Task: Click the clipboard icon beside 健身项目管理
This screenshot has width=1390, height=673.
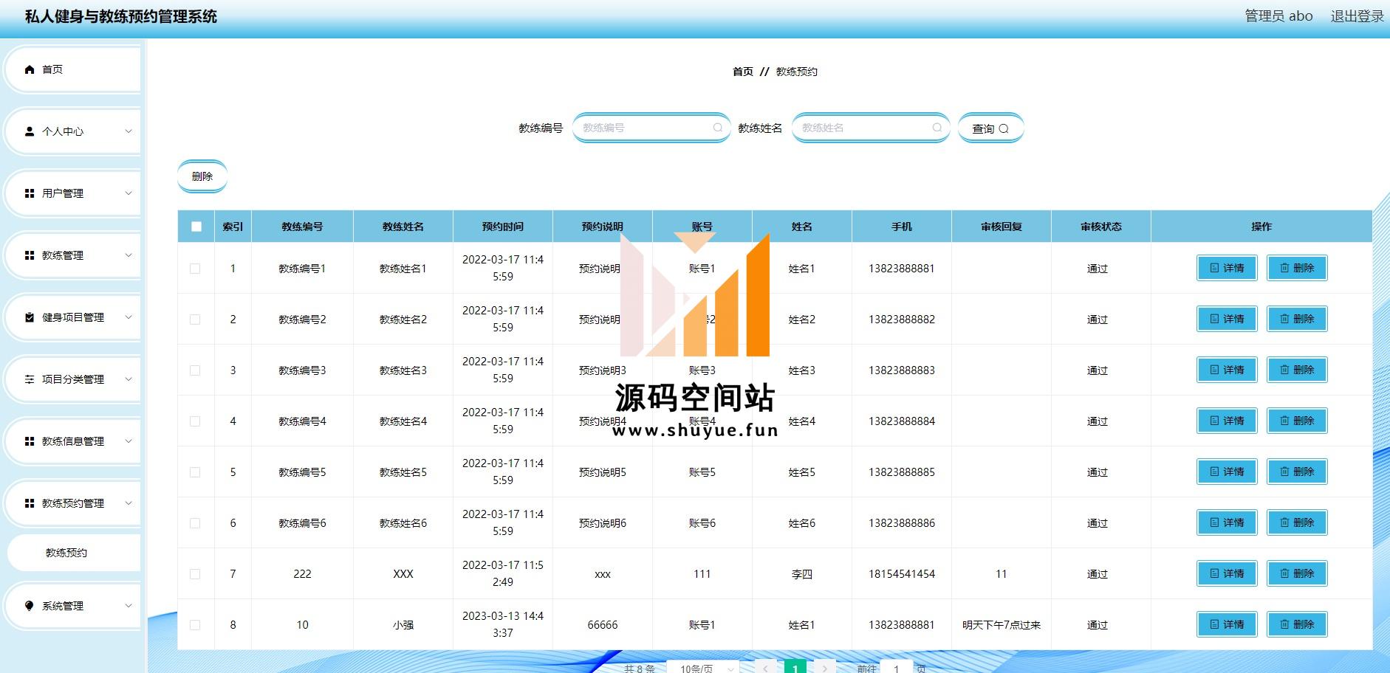Action: (30, 317)
